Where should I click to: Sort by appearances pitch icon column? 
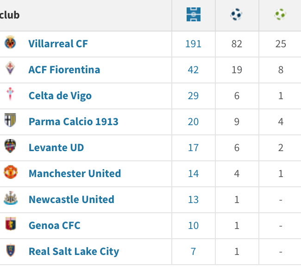pyautogui.click(x=193, y=15)
